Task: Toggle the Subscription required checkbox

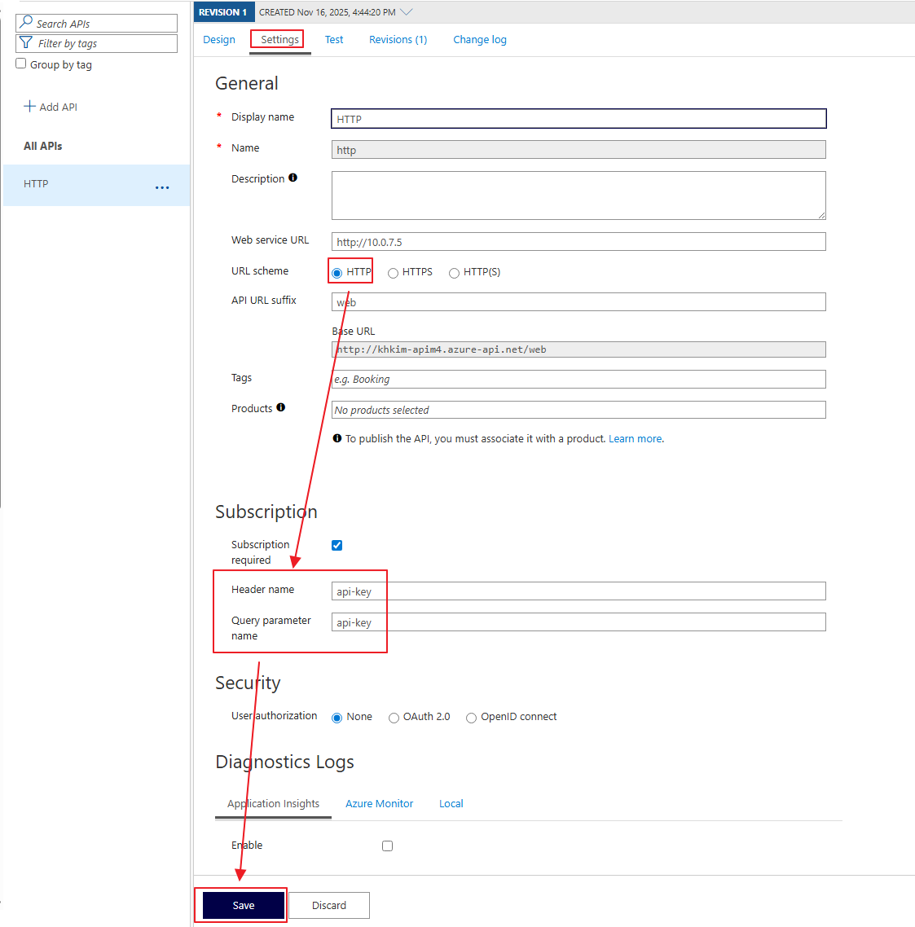Action: [x=337, y=545]
